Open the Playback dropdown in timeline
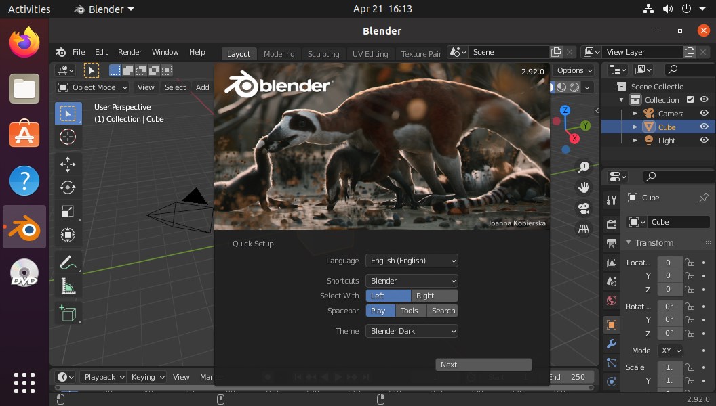The image size is (716, 406). (103, 377)
